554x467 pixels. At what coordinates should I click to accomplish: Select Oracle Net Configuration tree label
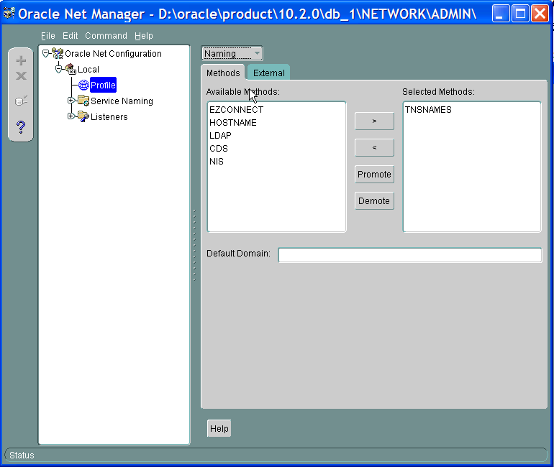click(x=113, y=54)
